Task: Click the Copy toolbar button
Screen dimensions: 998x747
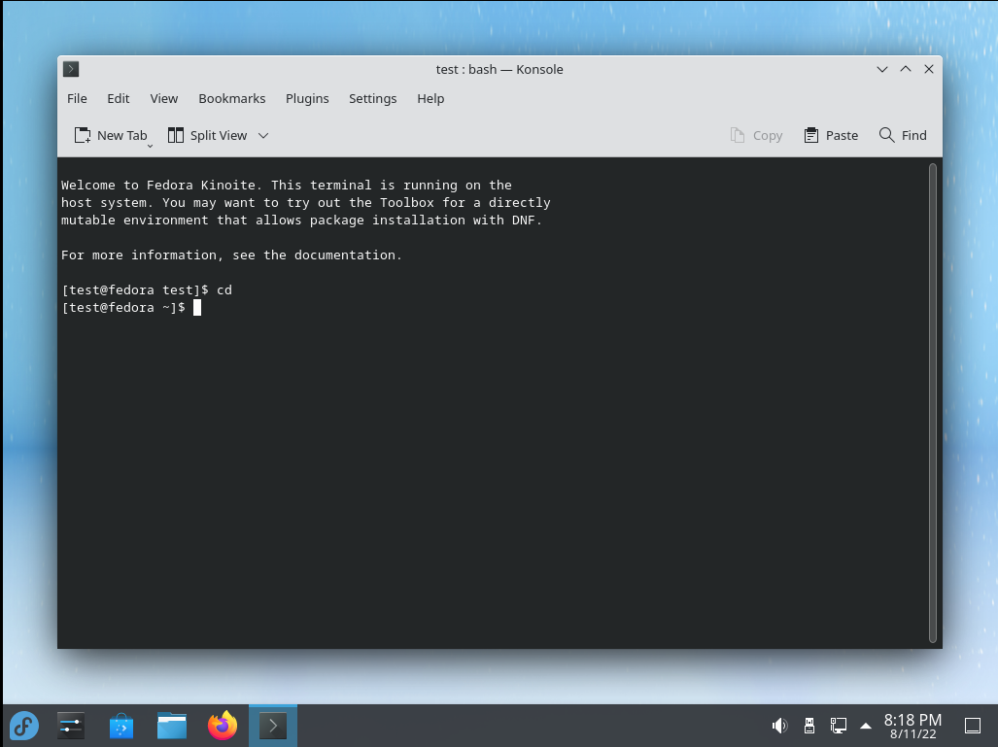Action: [756, 135]
